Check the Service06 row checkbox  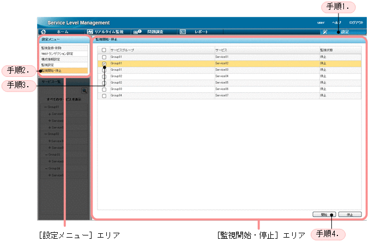pyautogui.click(x=104, y=89)
